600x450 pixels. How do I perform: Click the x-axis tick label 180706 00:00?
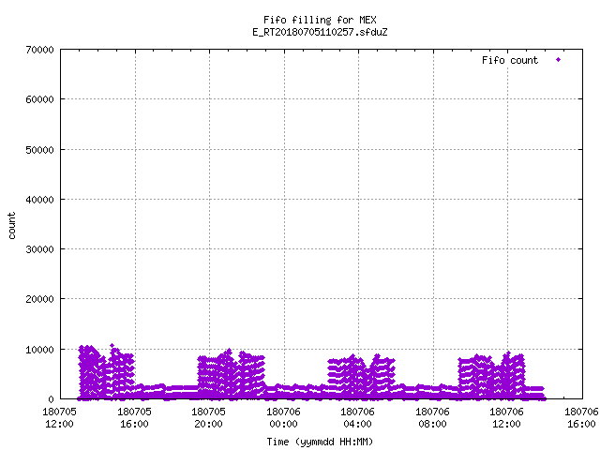(x=284, y=418)
